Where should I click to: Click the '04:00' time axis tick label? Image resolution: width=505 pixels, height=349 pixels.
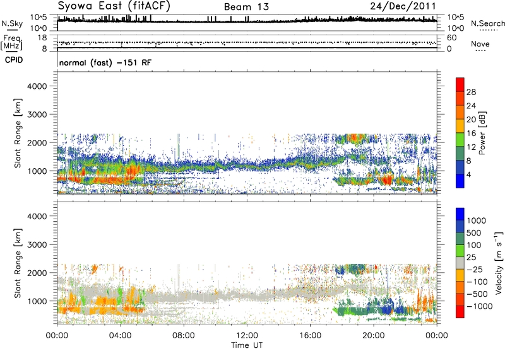(120, 336)
